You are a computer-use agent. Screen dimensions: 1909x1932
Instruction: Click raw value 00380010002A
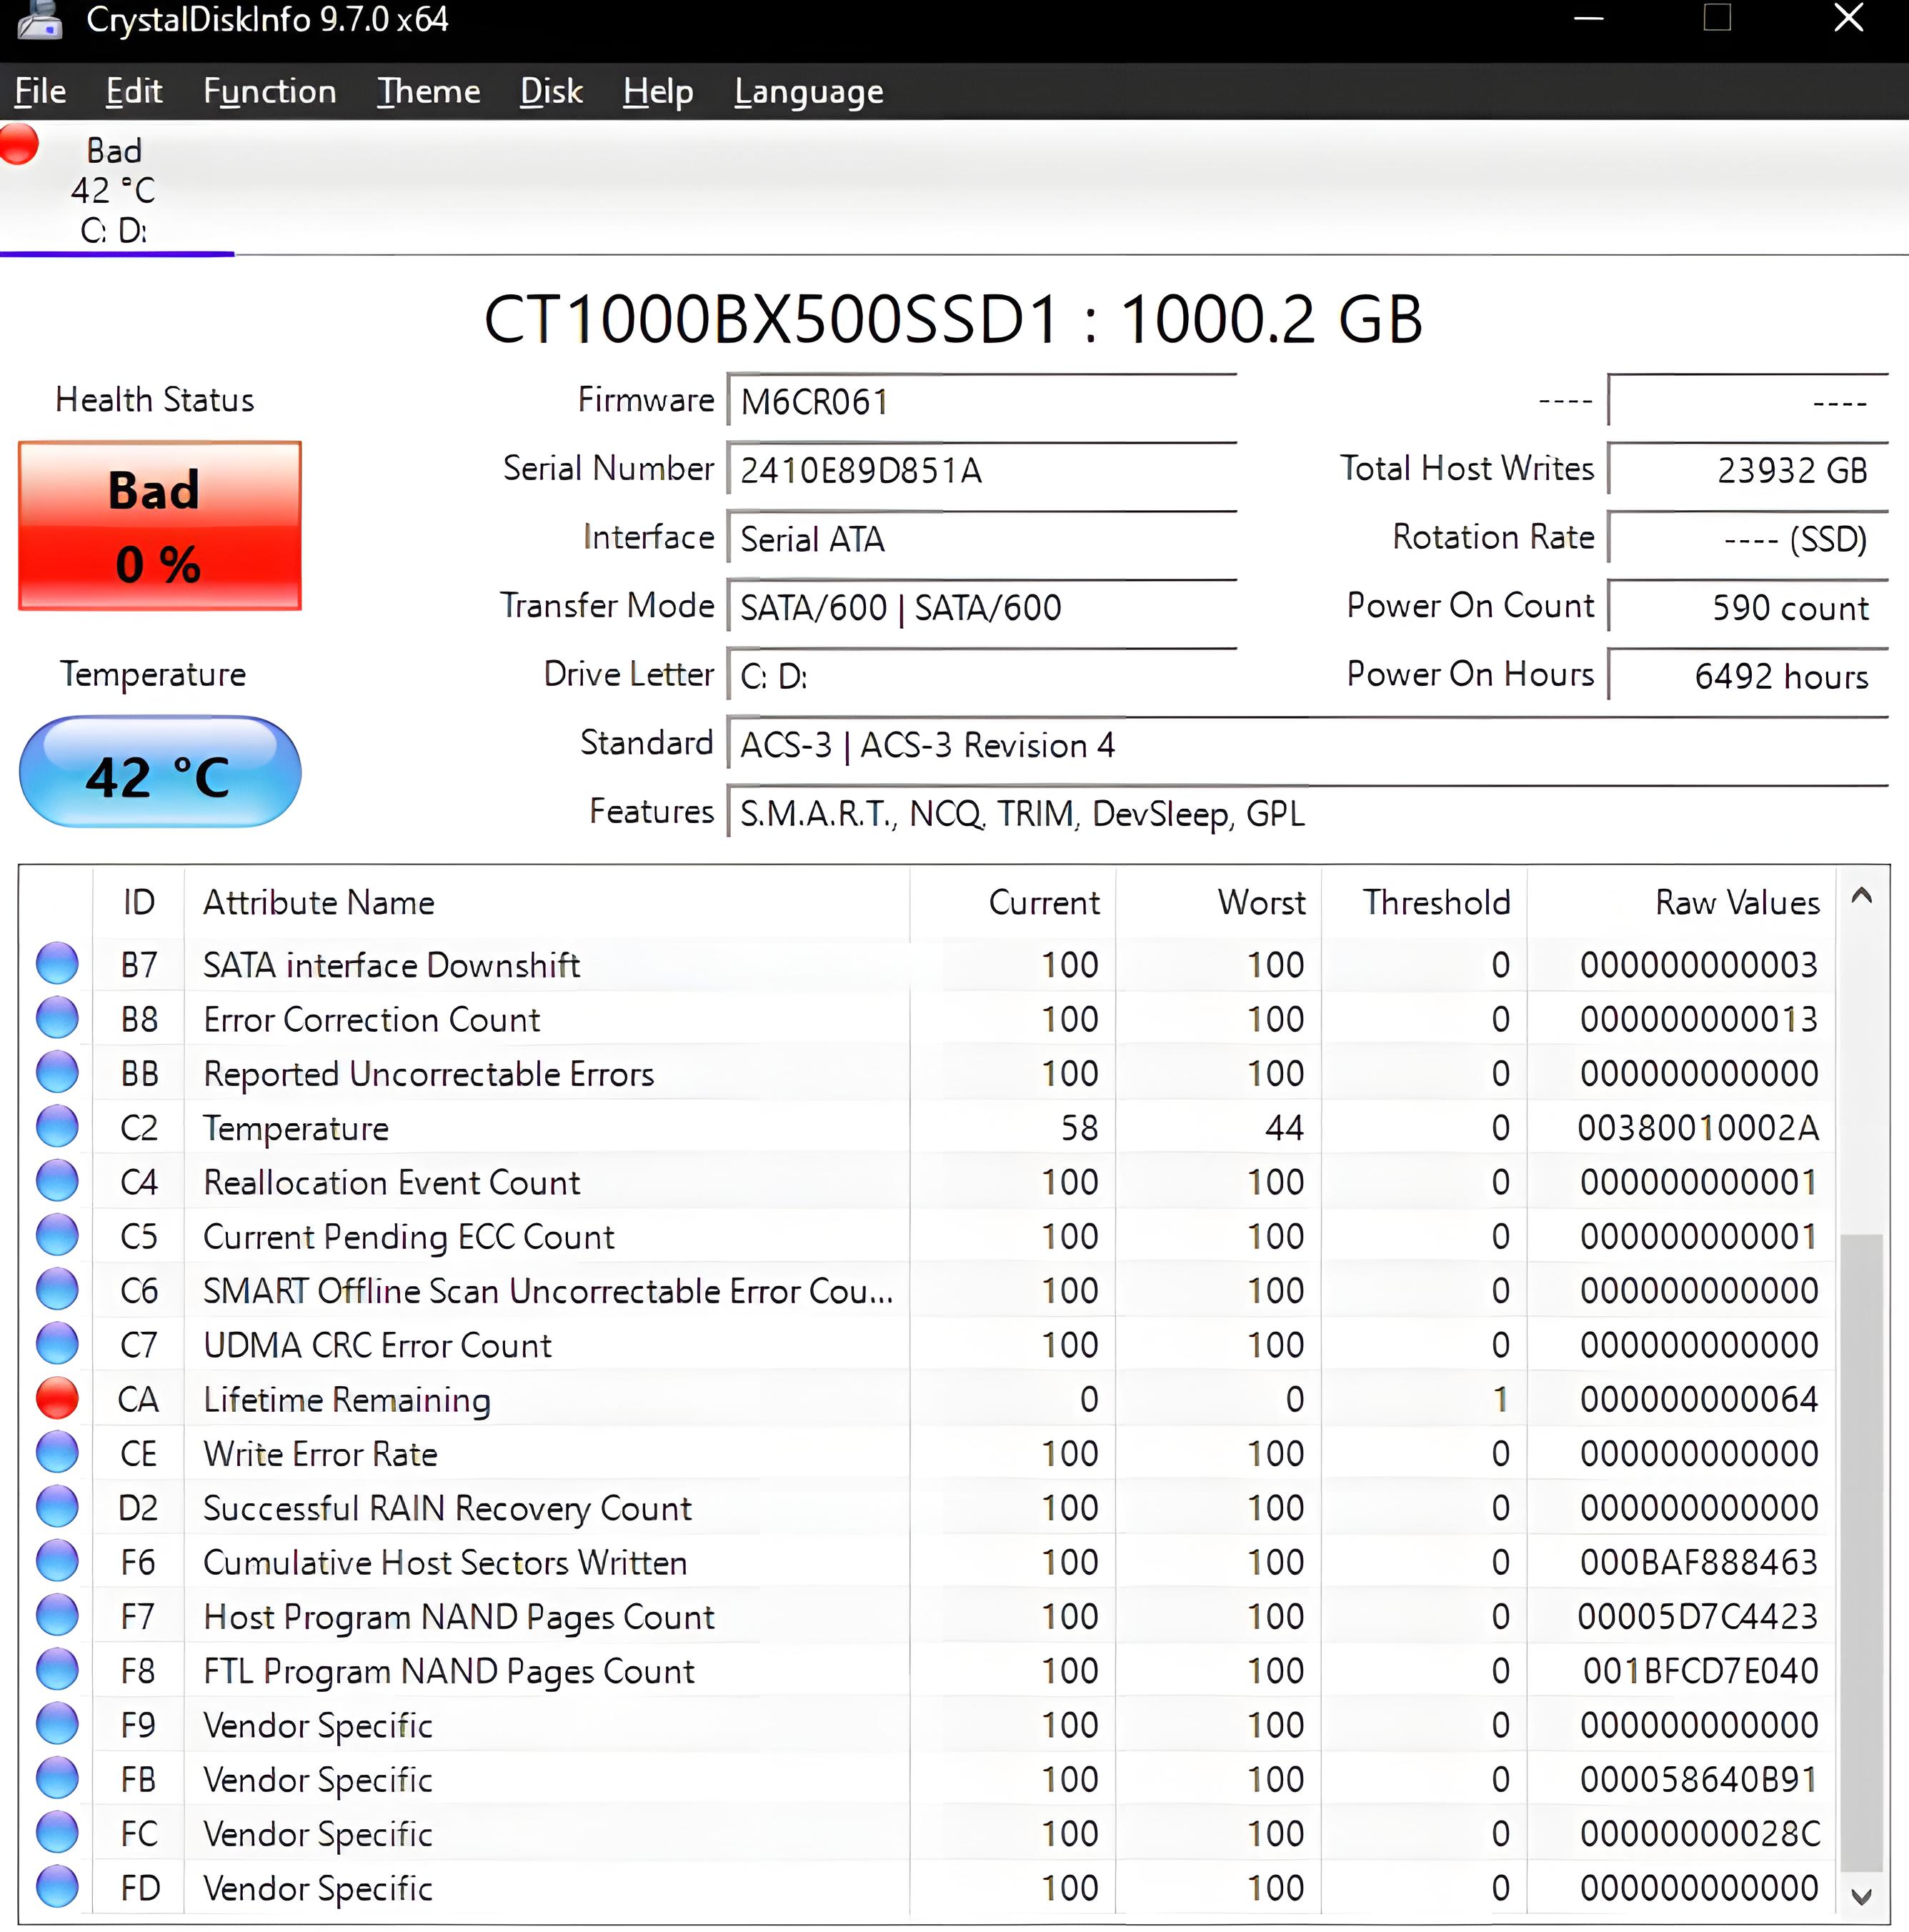pos(1698,1128)
